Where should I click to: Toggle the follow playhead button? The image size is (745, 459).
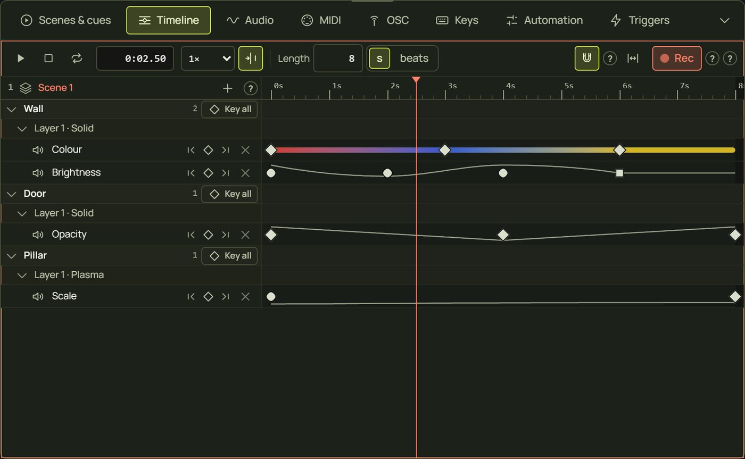[251, 59]
